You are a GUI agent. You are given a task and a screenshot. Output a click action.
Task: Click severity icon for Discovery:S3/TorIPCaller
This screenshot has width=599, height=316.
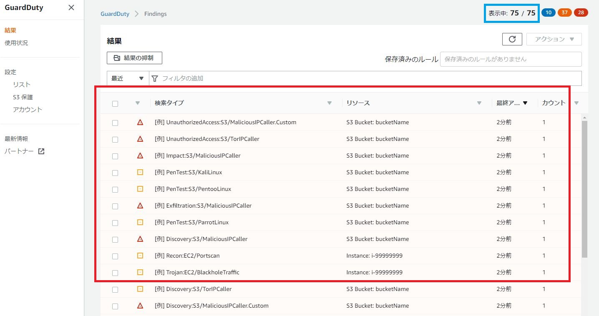point(140,289)
